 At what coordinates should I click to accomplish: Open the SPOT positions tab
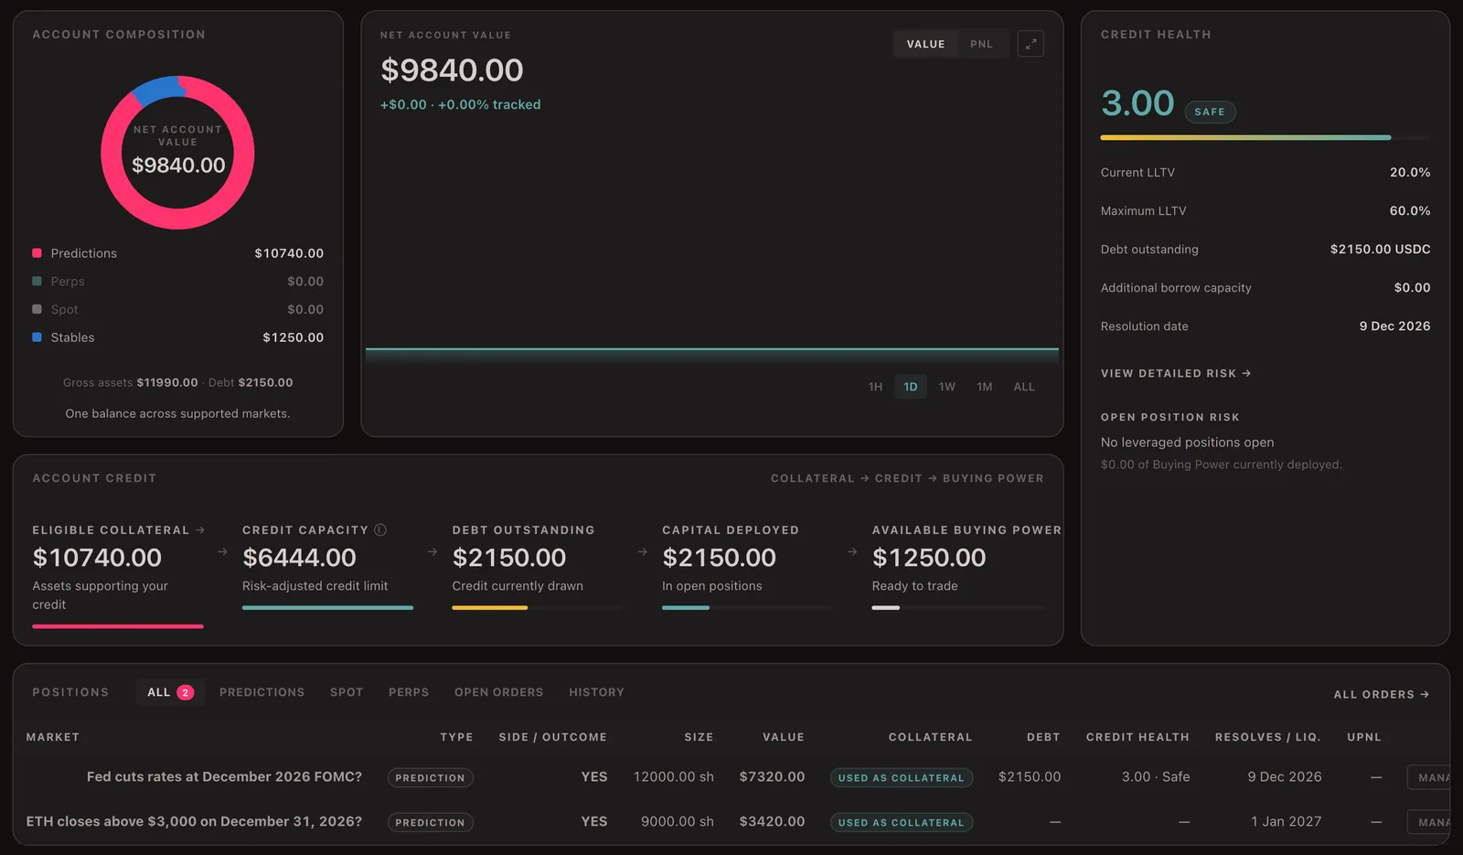point(347,692)
